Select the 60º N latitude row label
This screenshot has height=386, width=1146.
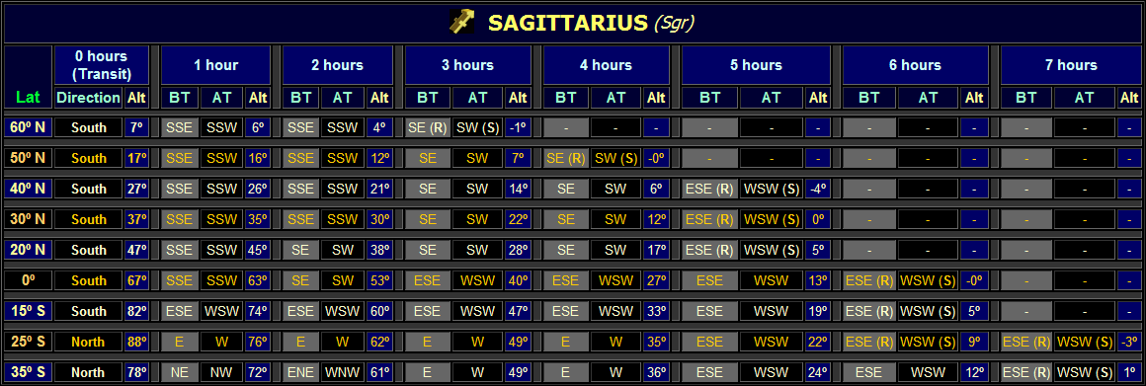pos(28,127)
